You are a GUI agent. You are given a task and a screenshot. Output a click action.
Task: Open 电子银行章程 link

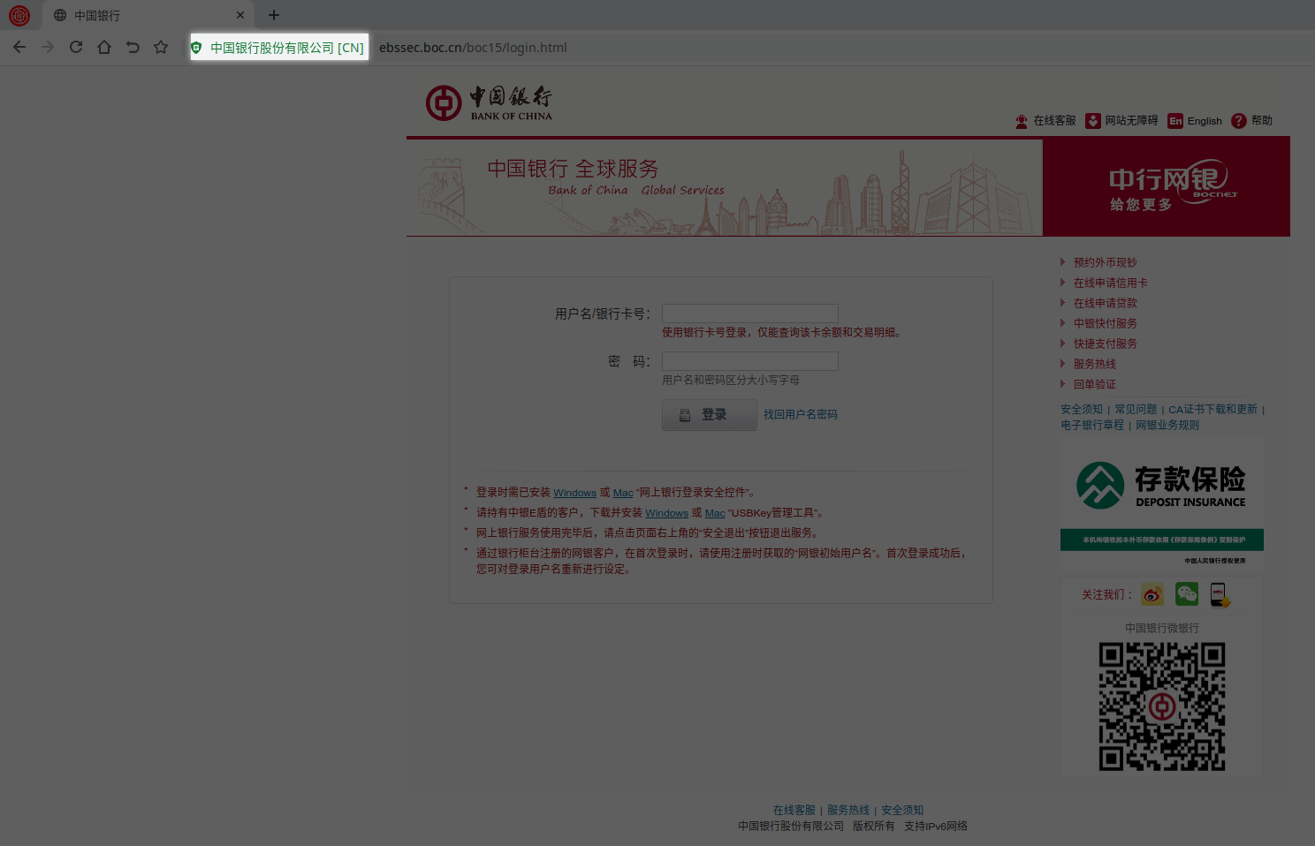1092,425
